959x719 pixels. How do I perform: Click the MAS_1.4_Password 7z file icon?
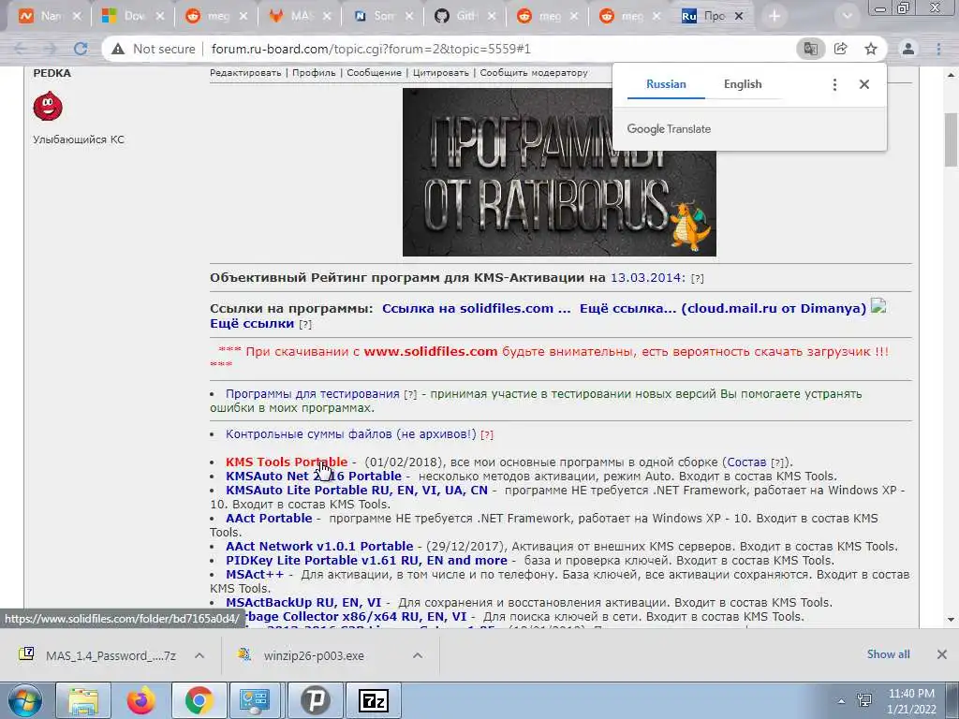tap(26, 654)
